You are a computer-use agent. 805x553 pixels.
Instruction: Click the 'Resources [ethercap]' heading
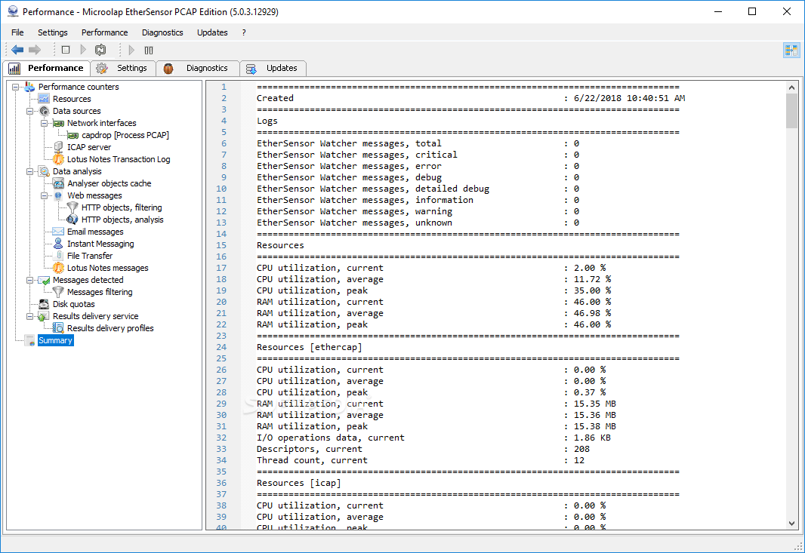coord(309,347)
